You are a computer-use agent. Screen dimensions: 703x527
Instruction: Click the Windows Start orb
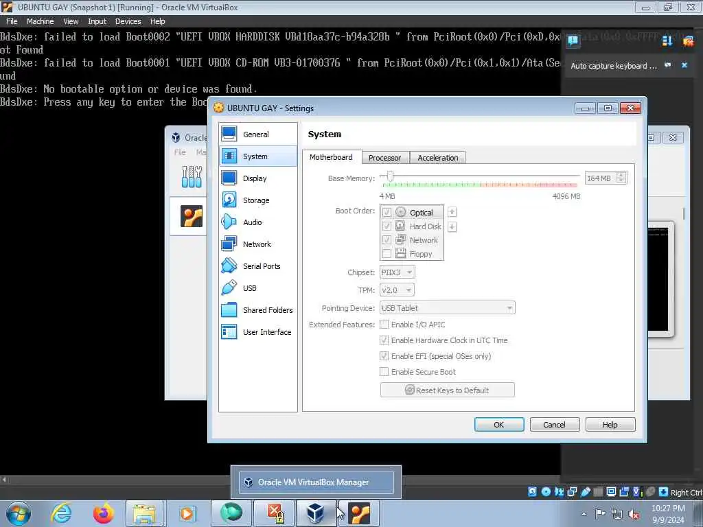click(19, 513)
